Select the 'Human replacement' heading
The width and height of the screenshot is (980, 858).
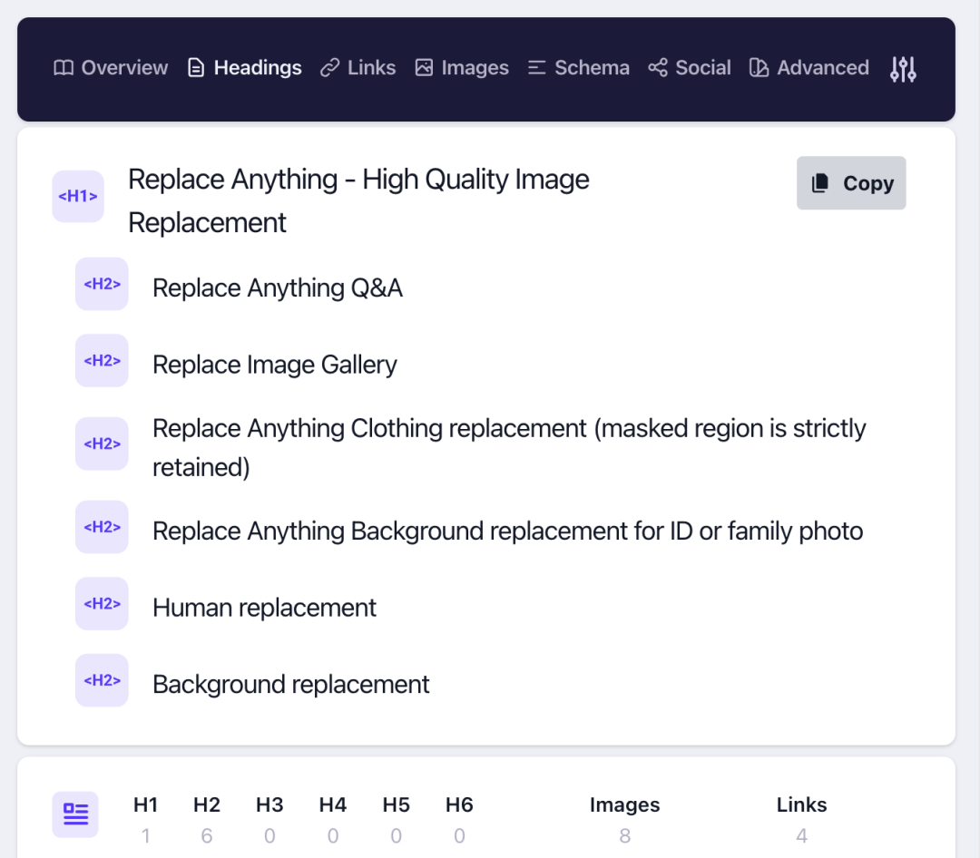coord(264,608)
